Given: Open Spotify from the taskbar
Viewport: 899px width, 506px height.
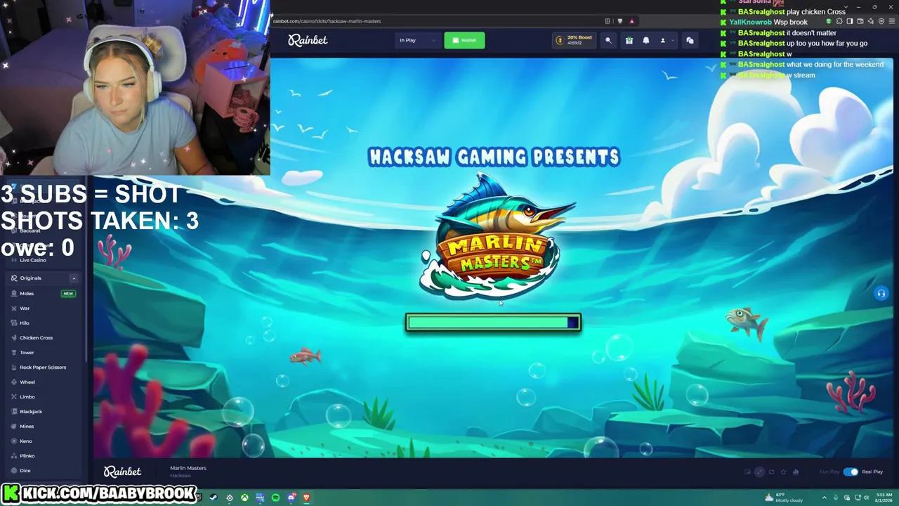Looking at the screenshot, I should (x=275, y=498).
